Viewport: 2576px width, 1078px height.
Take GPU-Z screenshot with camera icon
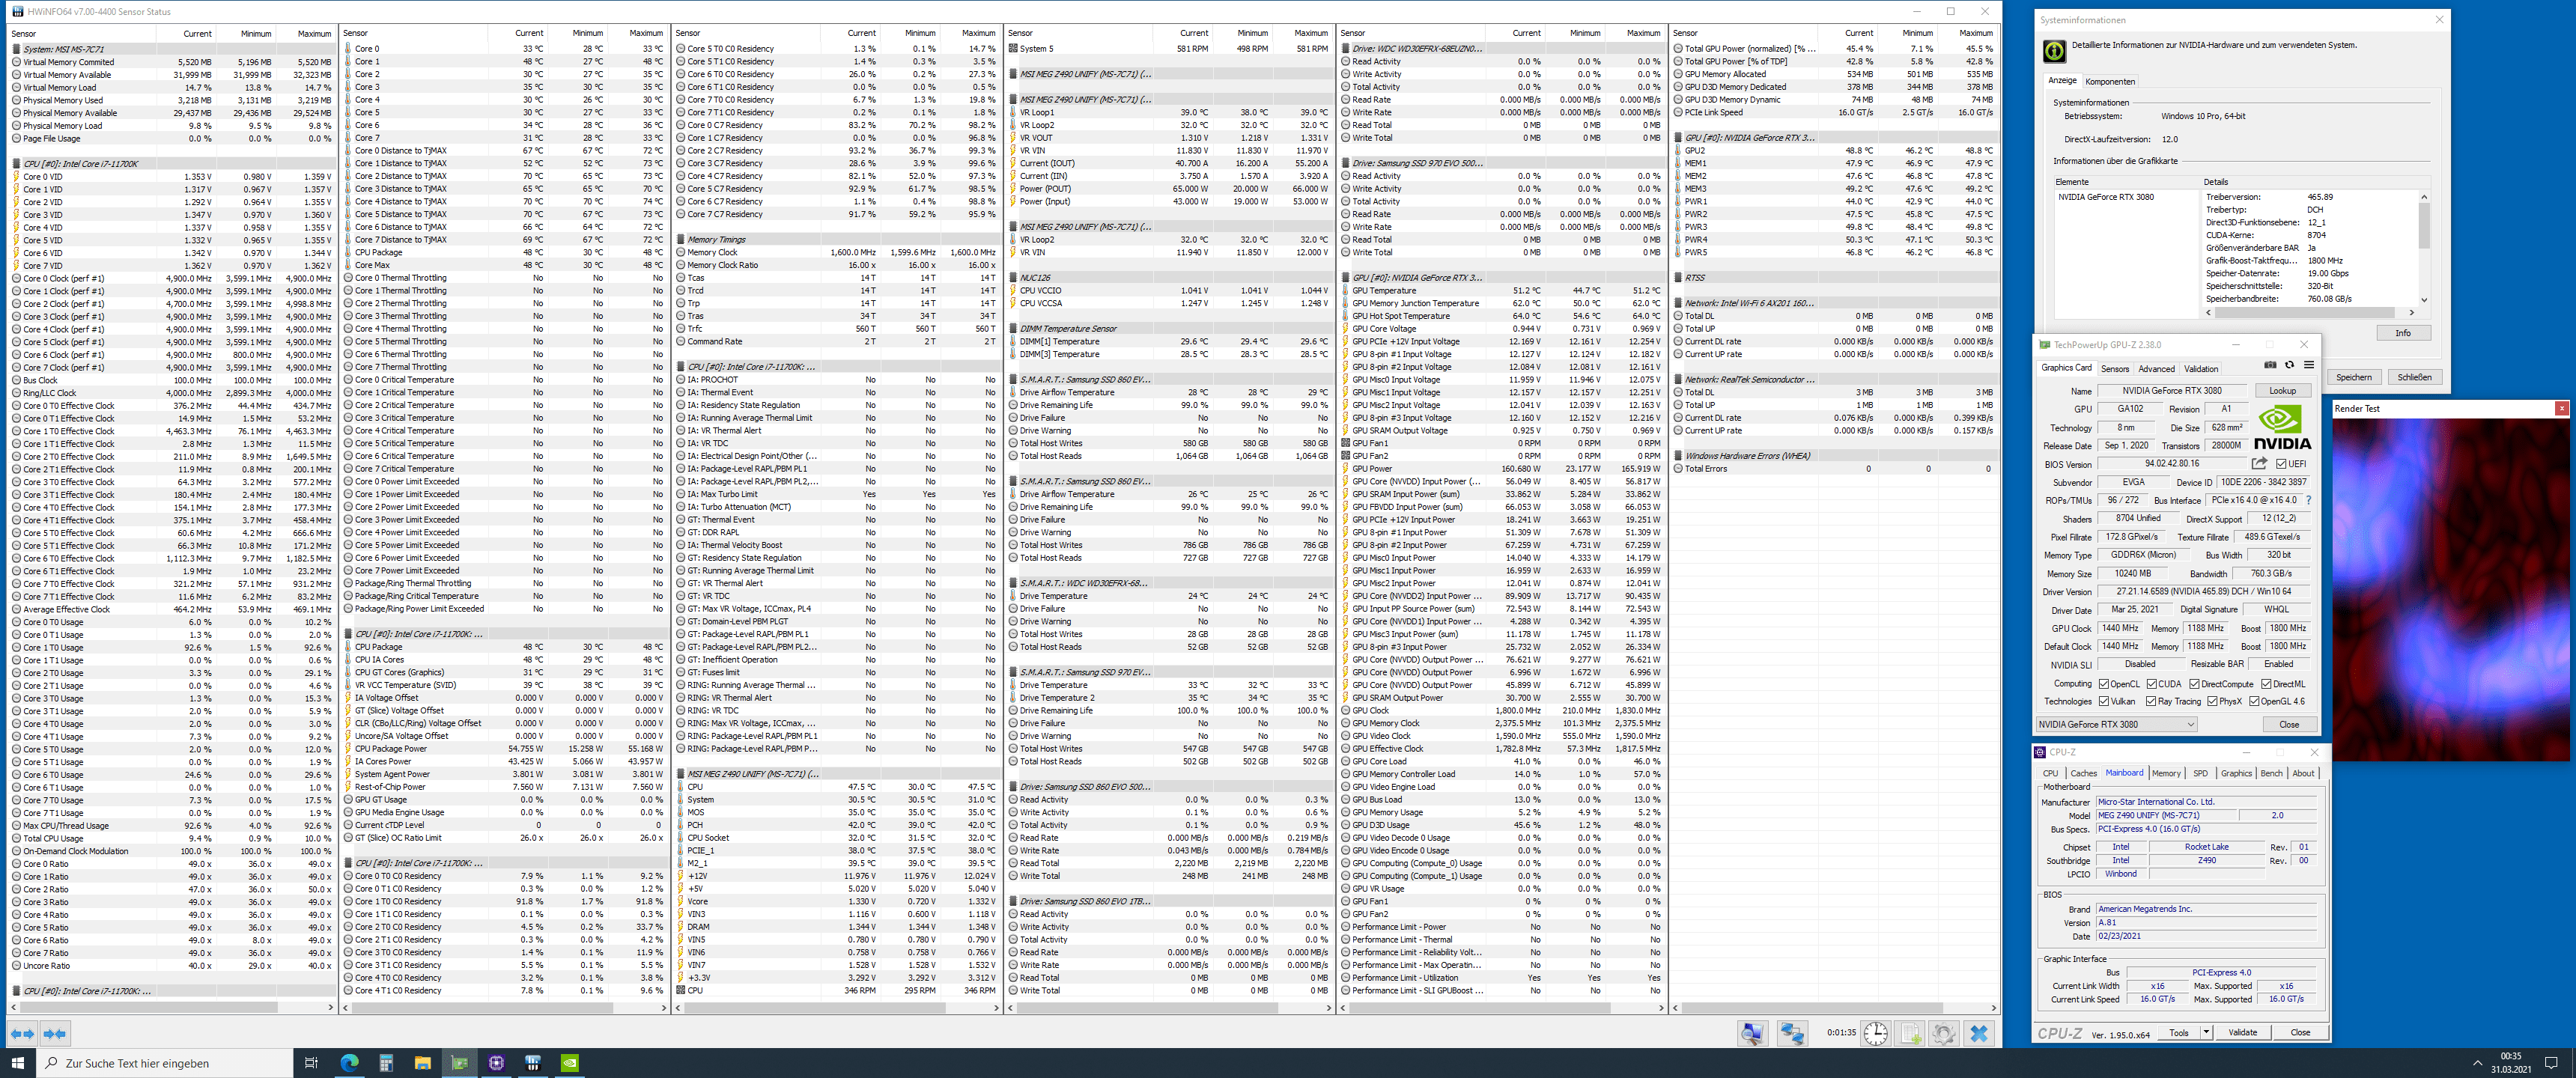[2270, 365]
